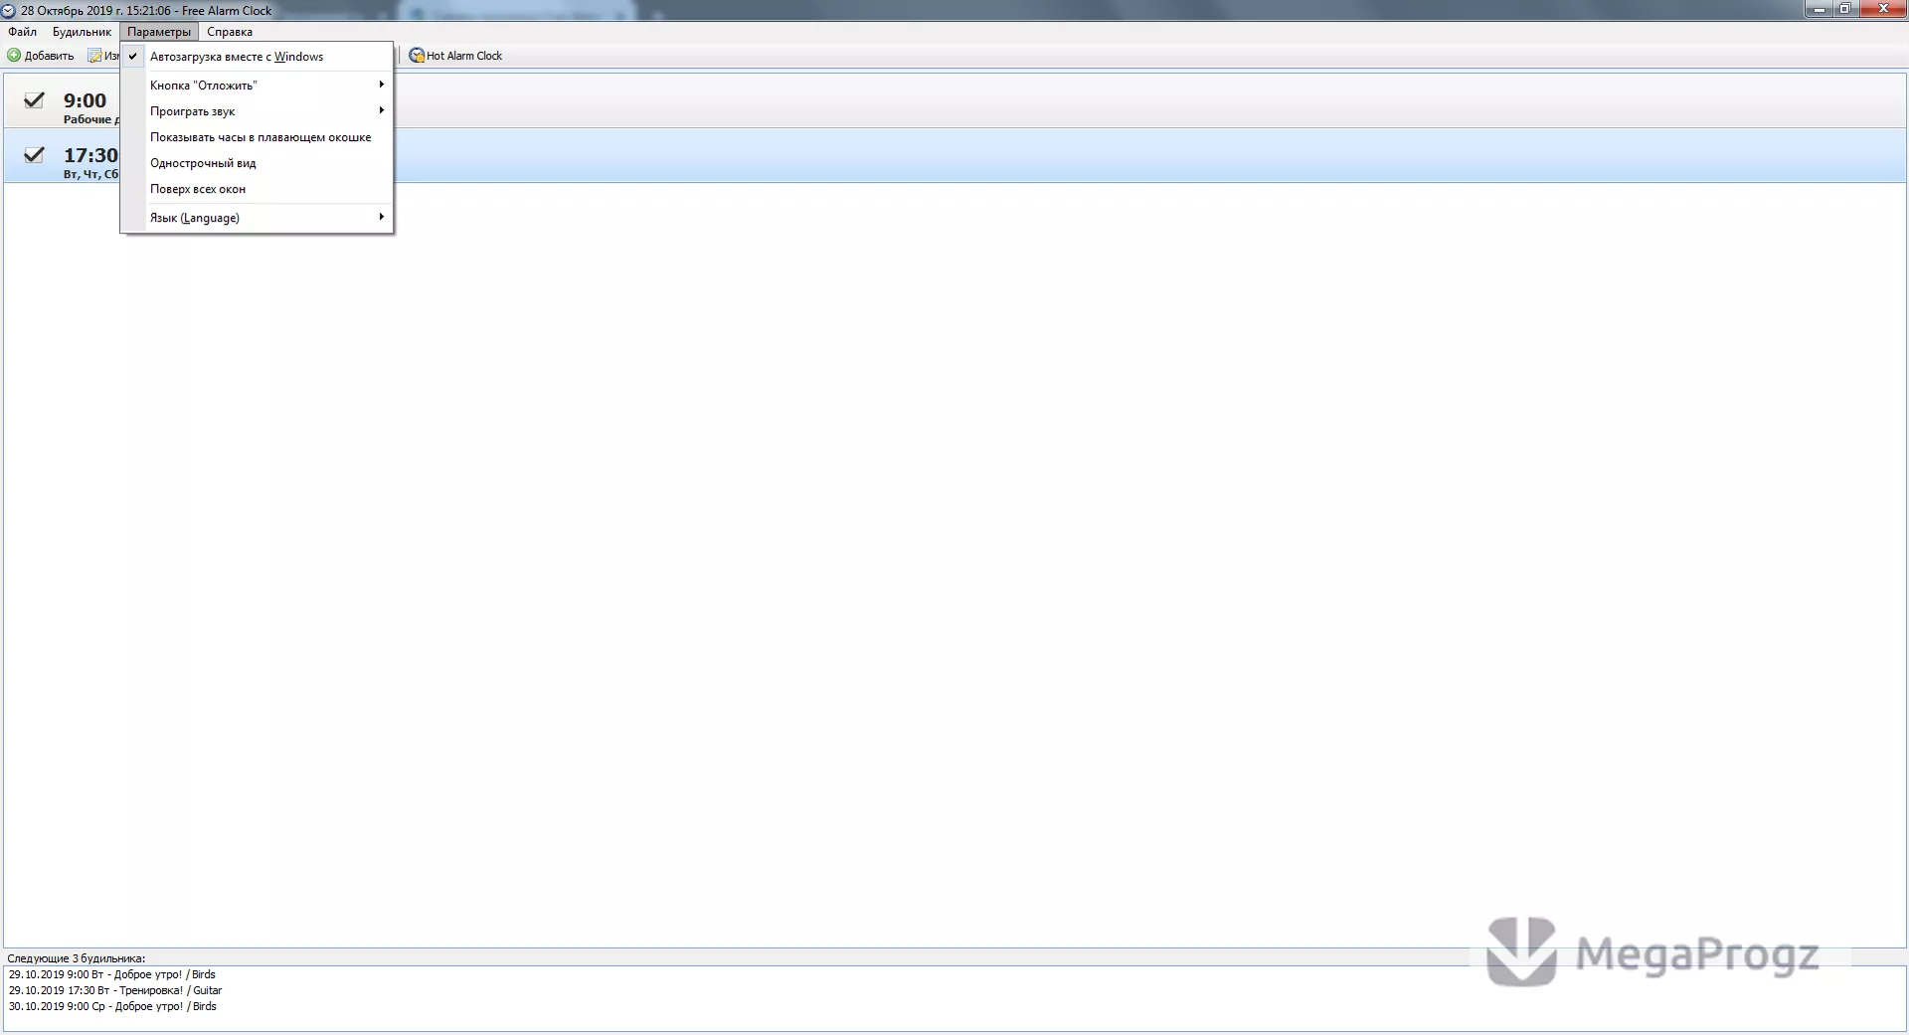The width and height of the screenshot is (1909, 1035).
Task: Click the Hot Alarm Clock link label
Action: 464,56
